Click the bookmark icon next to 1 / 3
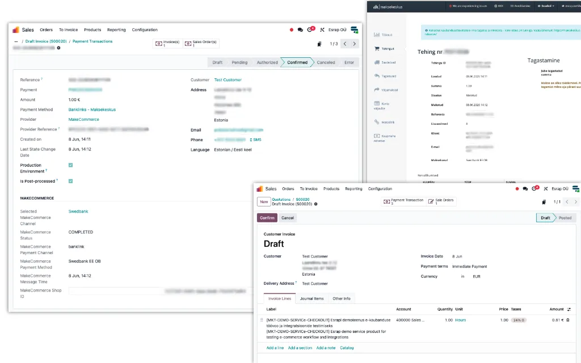This screenshot has width=581, height=363. tap(319, 44)
